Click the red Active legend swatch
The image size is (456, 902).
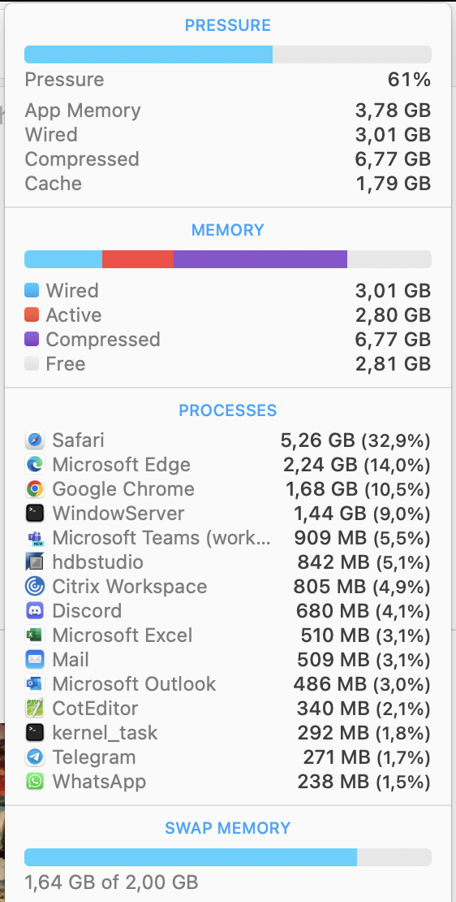point(32,315)
